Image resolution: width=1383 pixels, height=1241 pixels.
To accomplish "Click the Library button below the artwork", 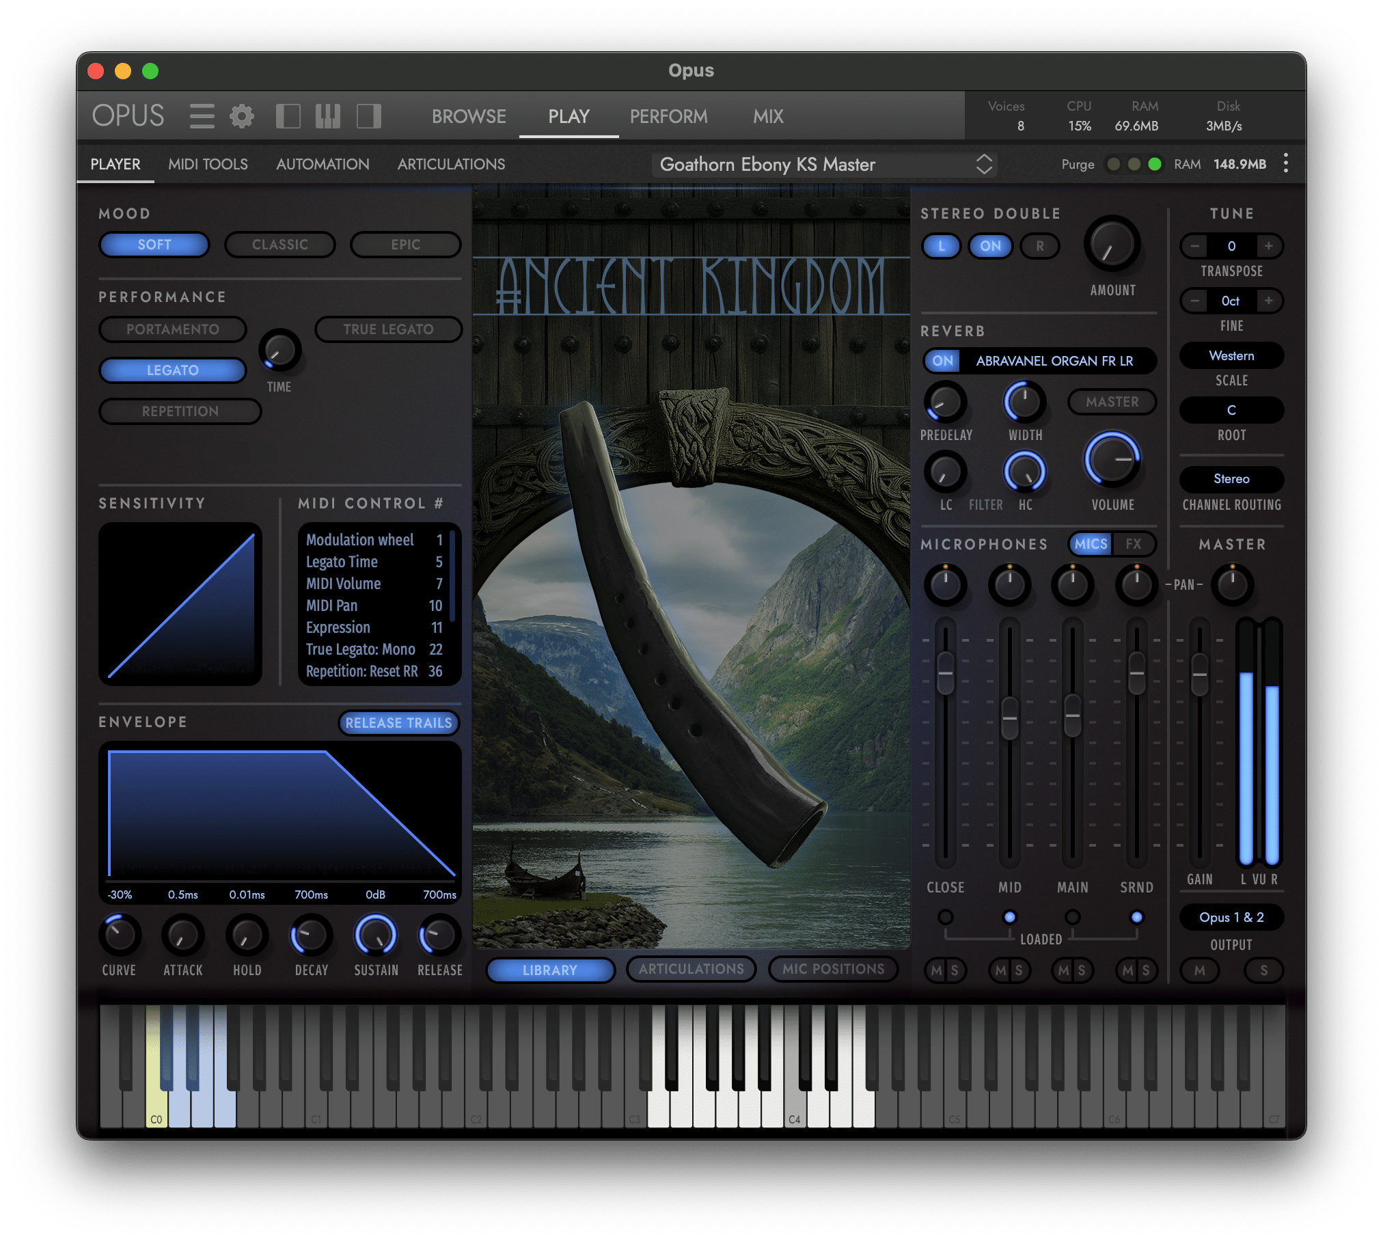I will (x=550, y=969).
